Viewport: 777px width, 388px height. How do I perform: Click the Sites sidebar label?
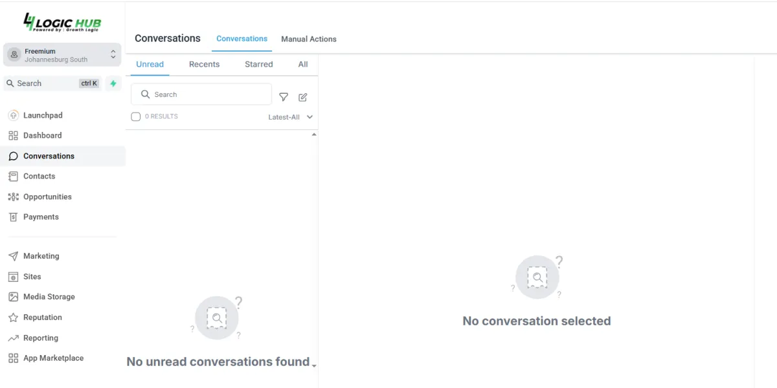click(32, 277)
